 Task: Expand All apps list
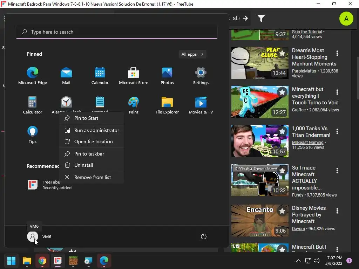click(192, 54)
